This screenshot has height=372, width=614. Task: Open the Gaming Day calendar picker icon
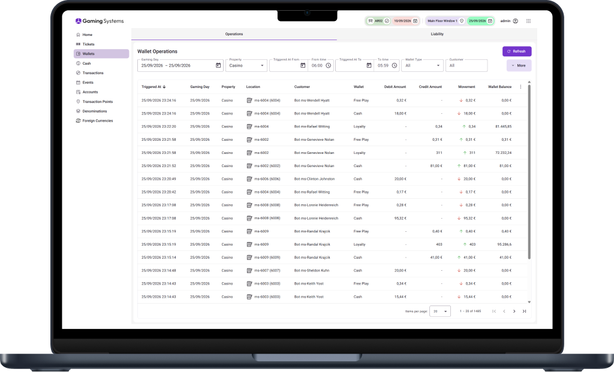pos(218,65)
